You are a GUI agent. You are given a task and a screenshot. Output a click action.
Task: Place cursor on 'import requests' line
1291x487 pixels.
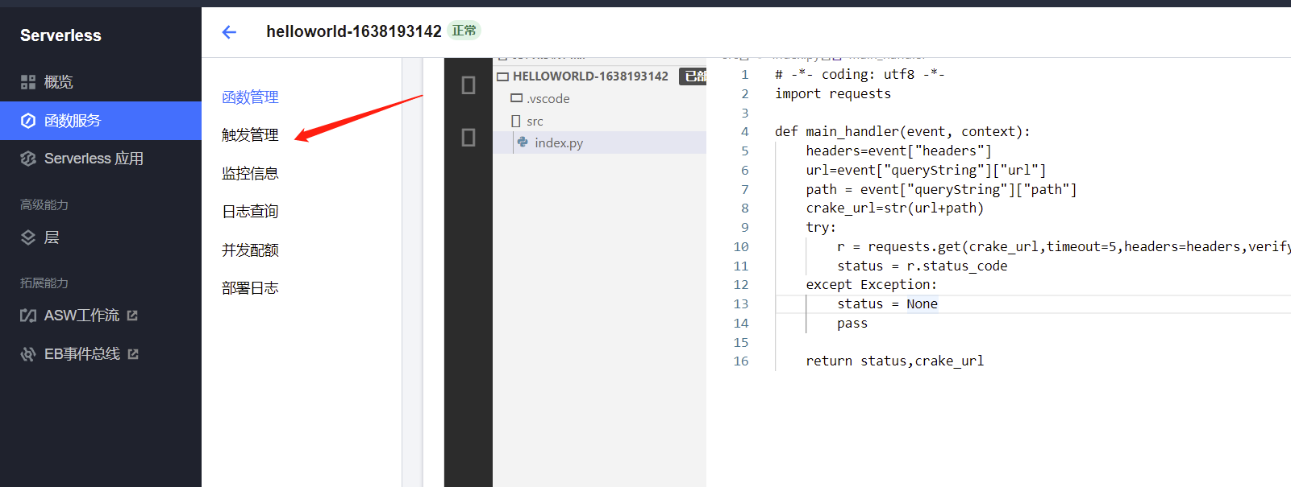(833, 93)
